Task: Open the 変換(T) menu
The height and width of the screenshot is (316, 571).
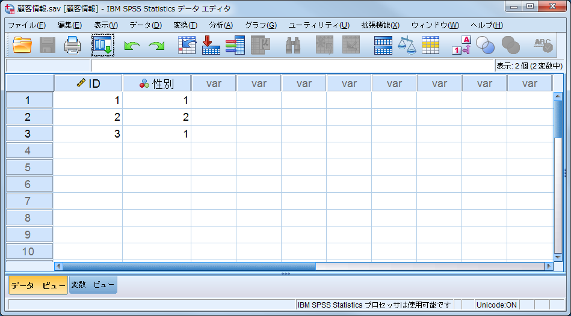Action: pos(185,25)
